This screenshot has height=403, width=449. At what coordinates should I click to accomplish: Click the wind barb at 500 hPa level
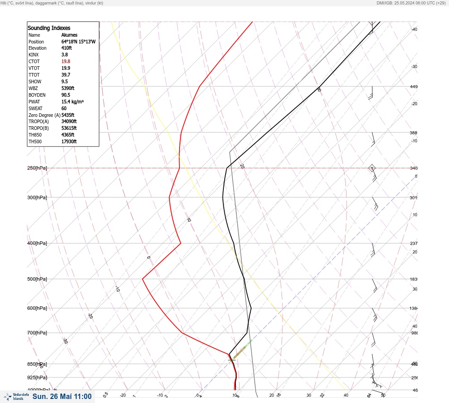(x=374, y=286)
